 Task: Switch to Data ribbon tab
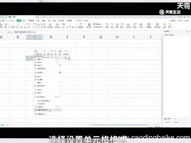click(x=43, y=20)
